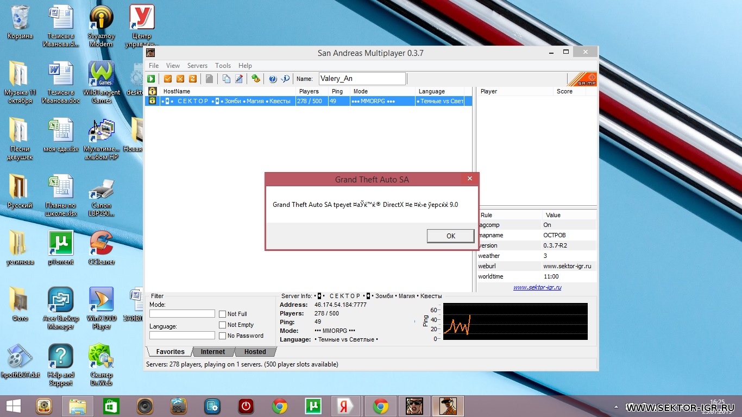
Task: Click the Server Properties pencil icon
Action: (x=239, y=79)
